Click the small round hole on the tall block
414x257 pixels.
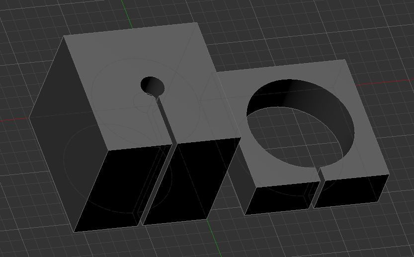(152, 86)
